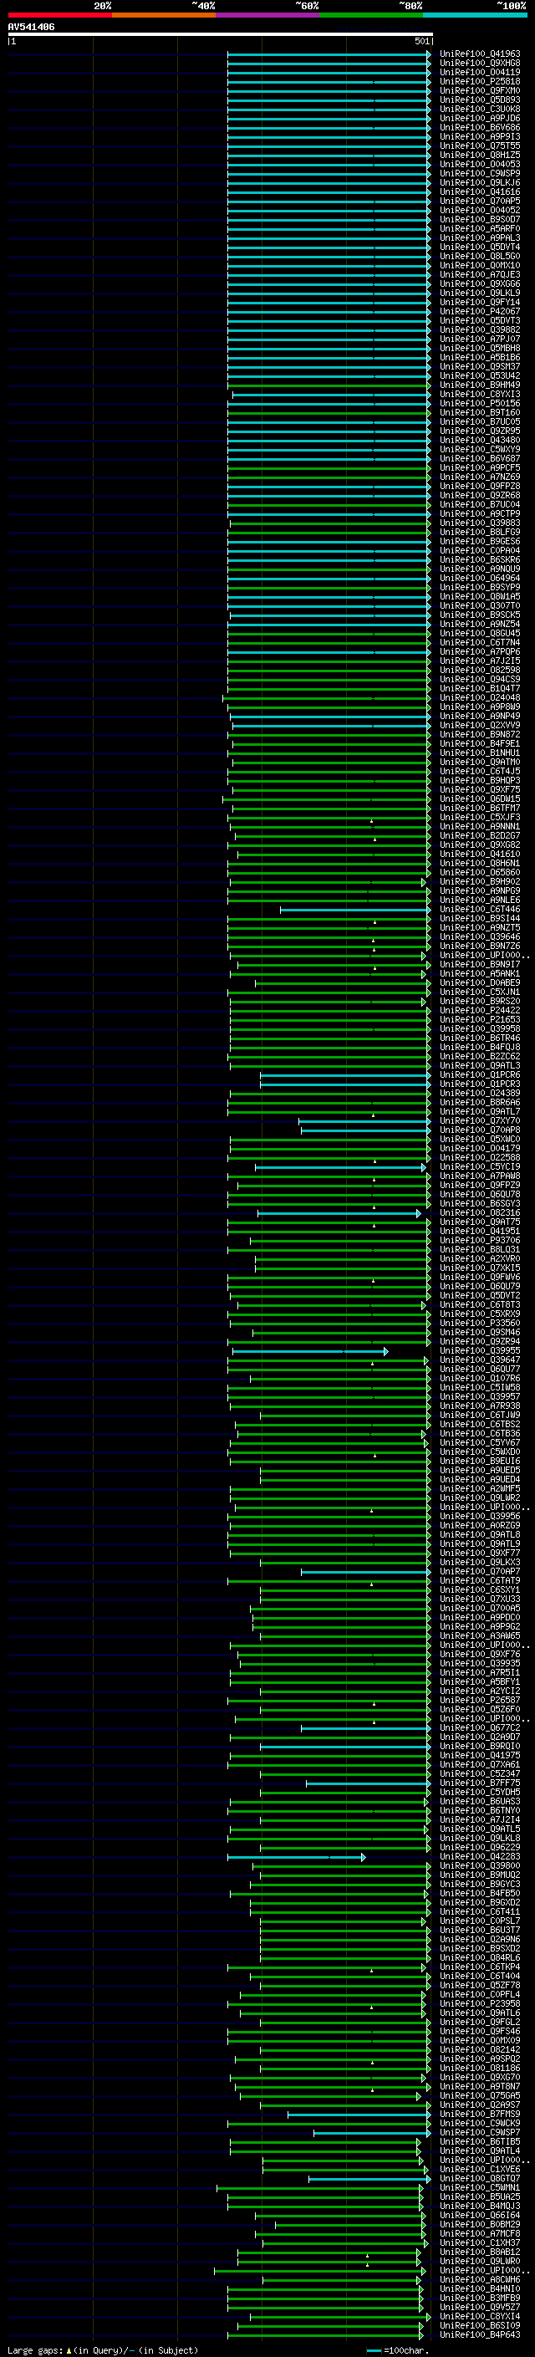
Task: Select the UniRef100_O22588 label
Action: [x=479, y=1157]
